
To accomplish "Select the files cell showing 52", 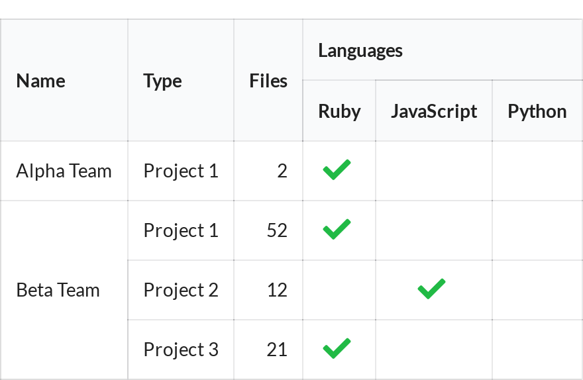I will (x=268, y=230).
